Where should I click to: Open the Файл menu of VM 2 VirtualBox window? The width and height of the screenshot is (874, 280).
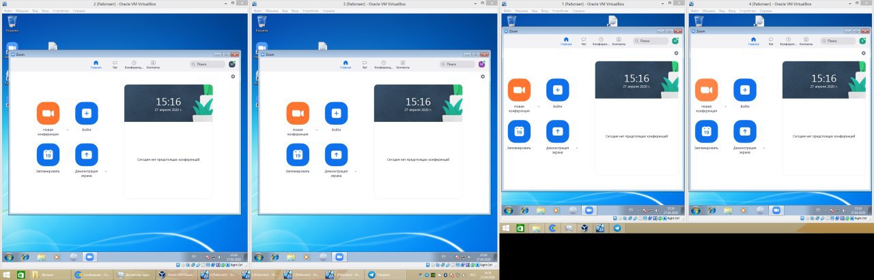(8, 11)
